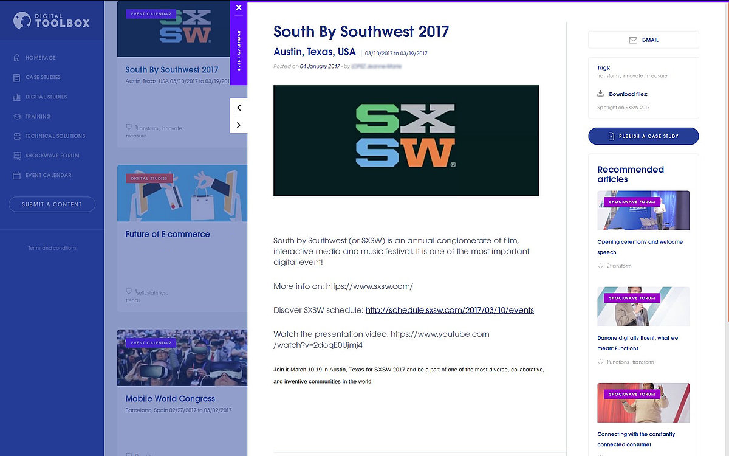Open South By Southwest 2017 card title
The width and height of the screenshot is (729, 456).
172,70
